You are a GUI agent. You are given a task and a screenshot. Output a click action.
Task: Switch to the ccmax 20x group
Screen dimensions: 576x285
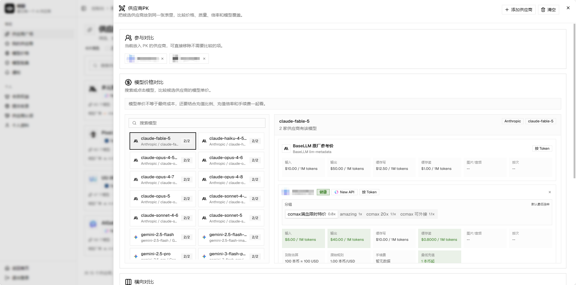[x=381, y=214]
